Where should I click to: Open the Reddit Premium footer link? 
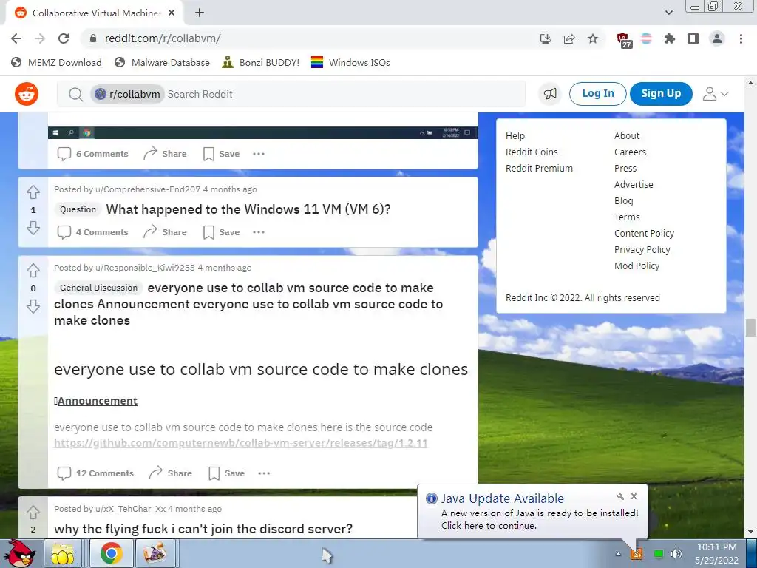[x=539, y=169]
